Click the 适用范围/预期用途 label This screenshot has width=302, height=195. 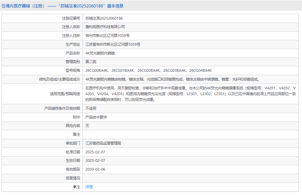tap(65, 94)
